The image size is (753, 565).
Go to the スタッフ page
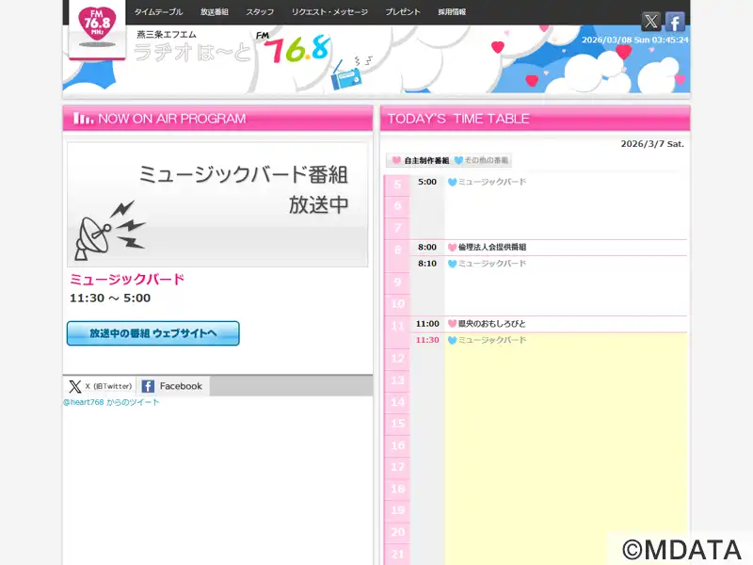[261, 12]
